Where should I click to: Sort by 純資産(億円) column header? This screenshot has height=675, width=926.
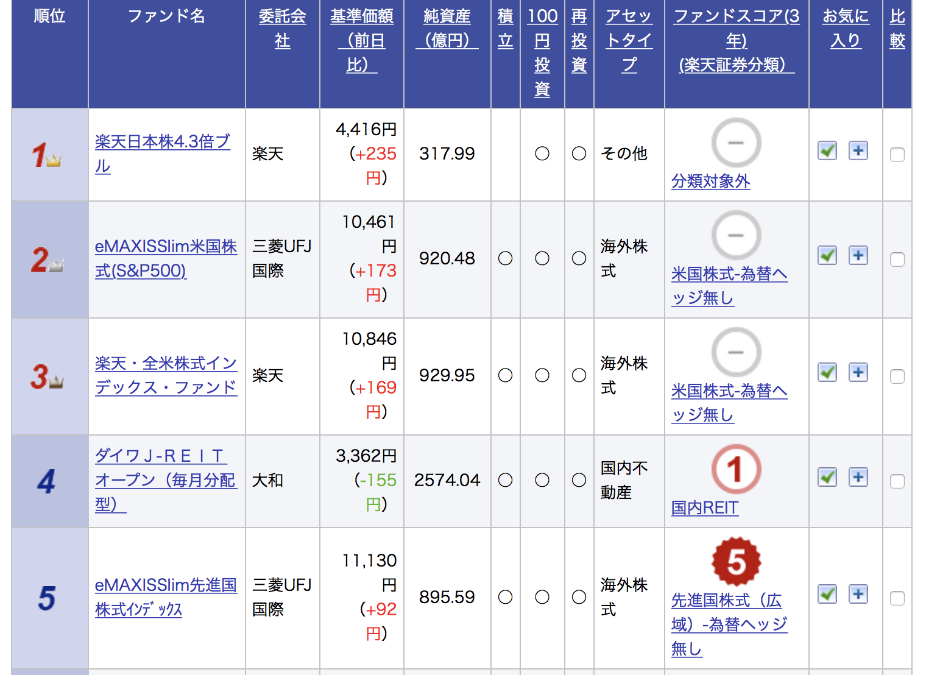(x=447, y=29)
